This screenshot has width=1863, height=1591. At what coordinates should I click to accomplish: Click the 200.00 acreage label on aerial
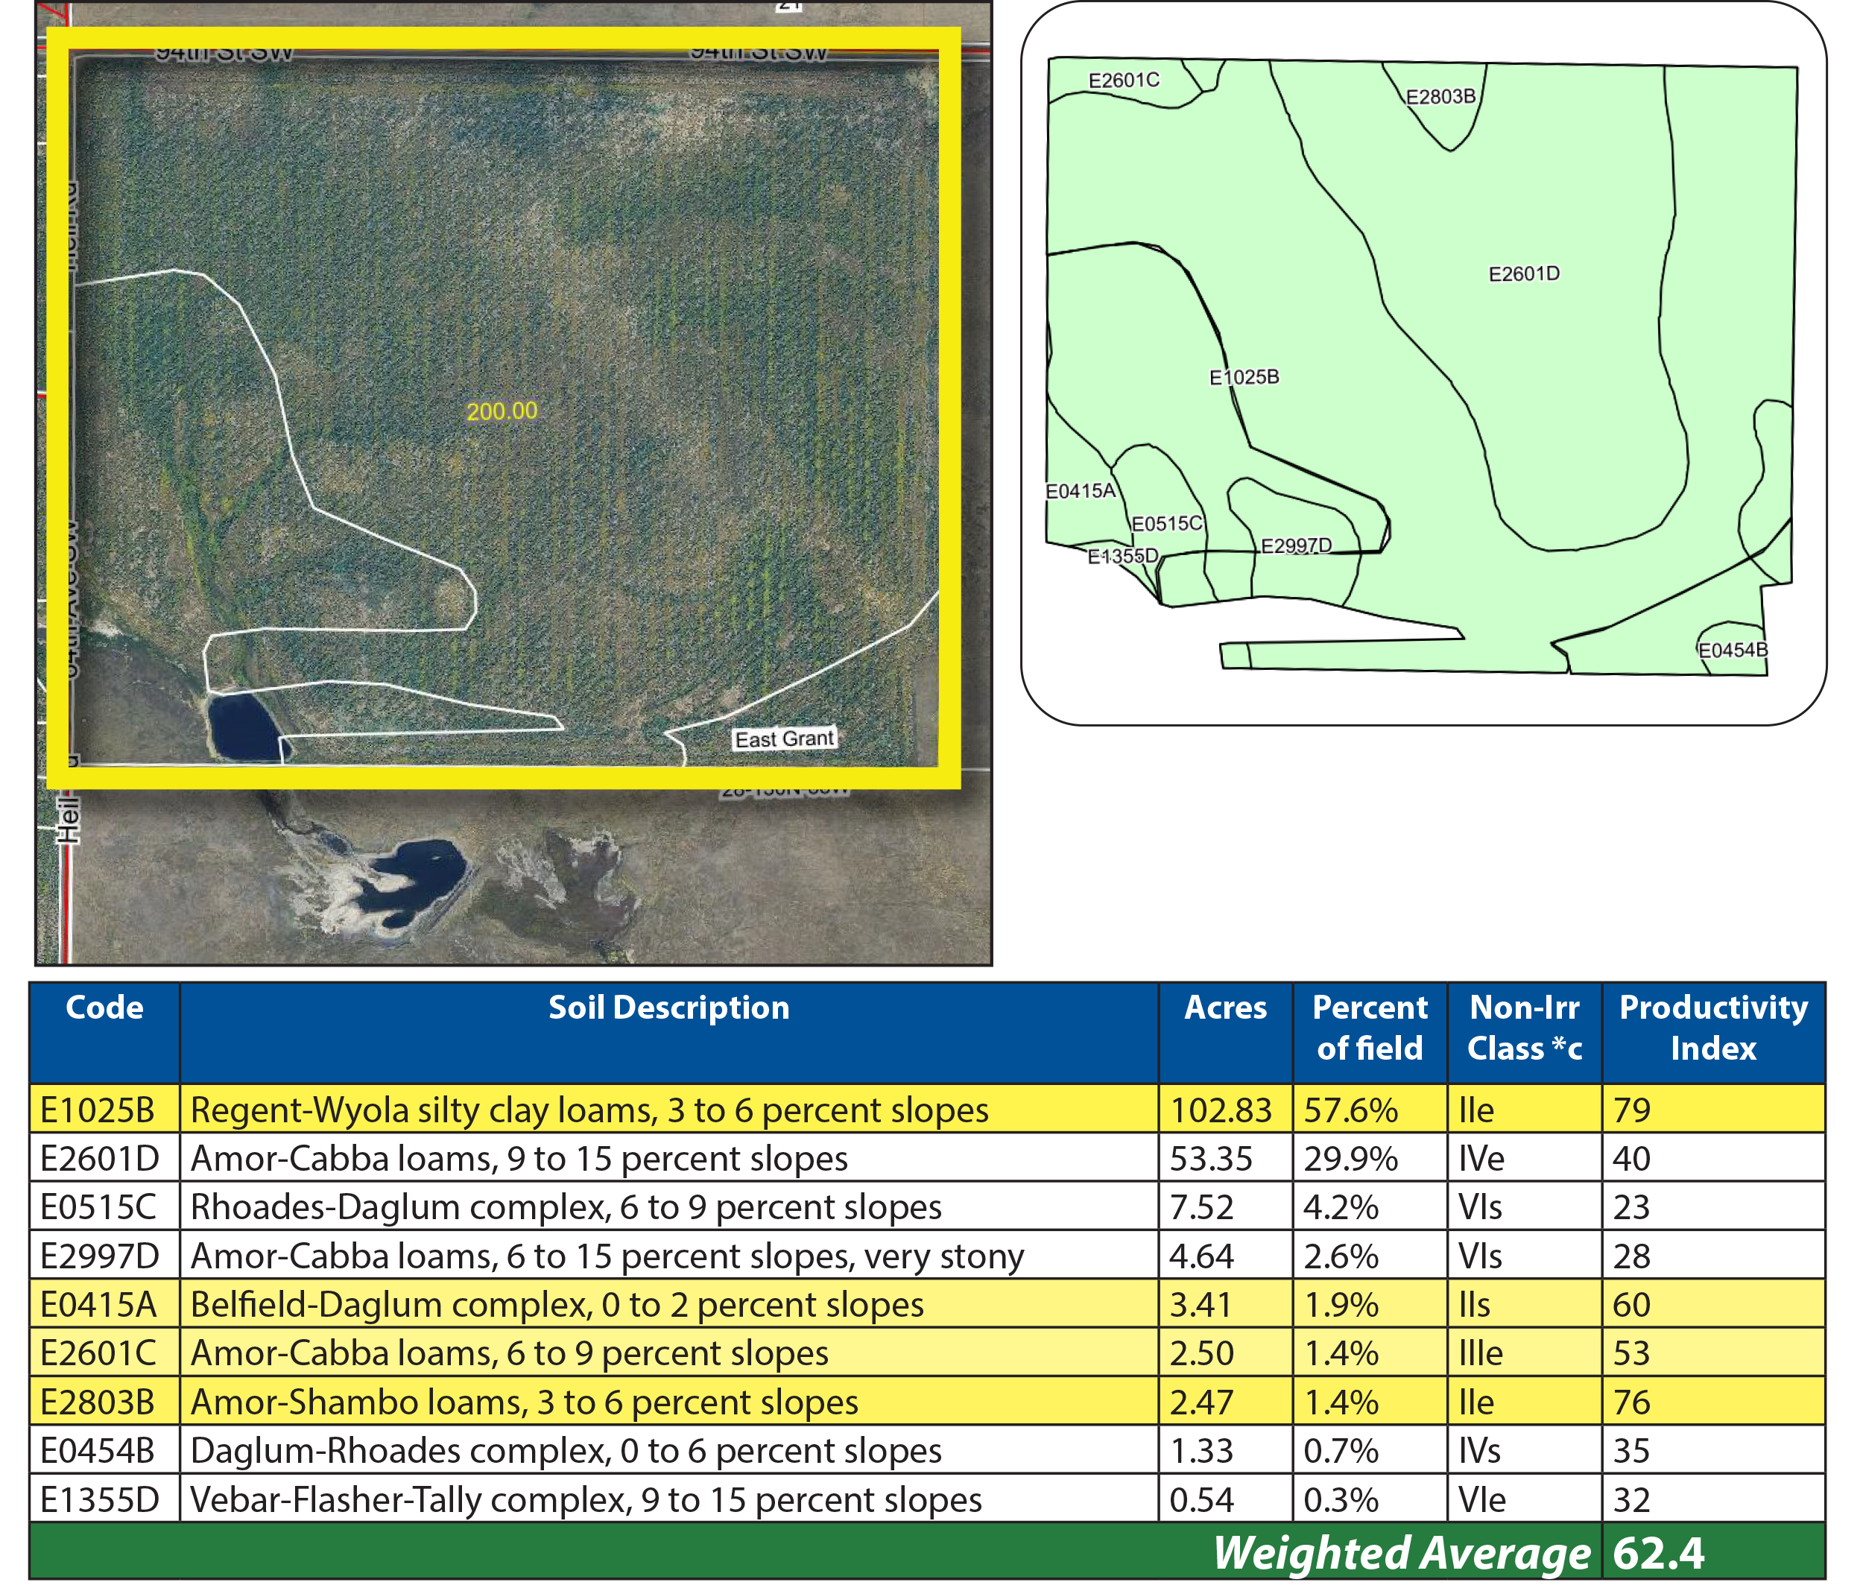pos(502,411)
